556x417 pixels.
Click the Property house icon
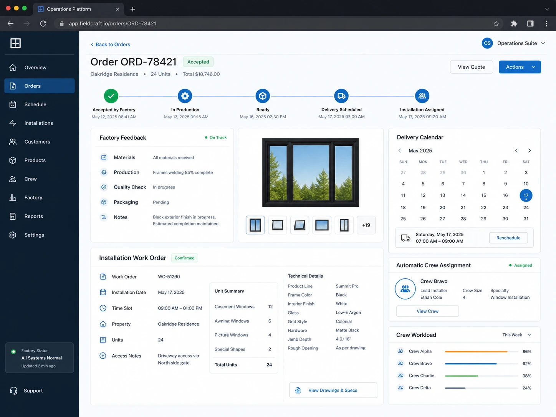point(103,324)
